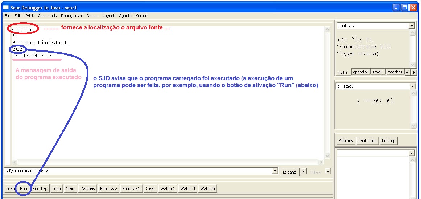Click the Watch 3 button
Screen dimensions: 421x199
click(x=188, y=188)
